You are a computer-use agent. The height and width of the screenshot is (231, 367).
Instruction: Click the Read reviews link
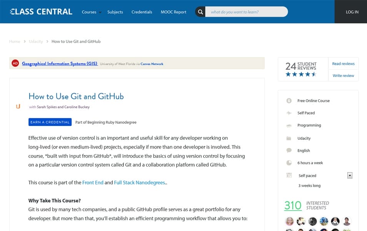point(343,64)
